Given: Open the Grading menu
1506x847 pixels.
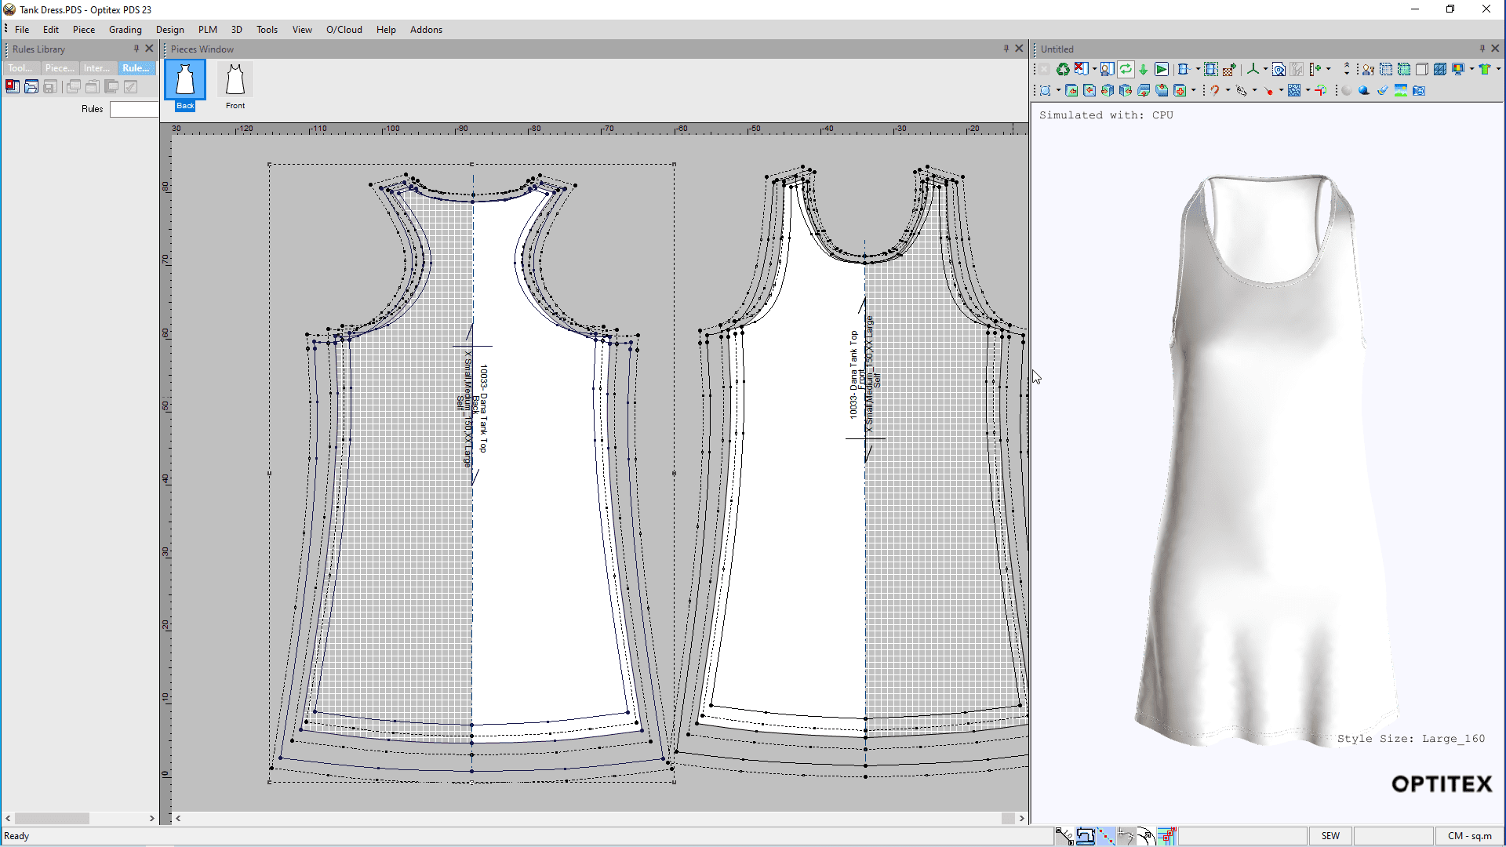Looking at the screenshot, I should [125, 30].
